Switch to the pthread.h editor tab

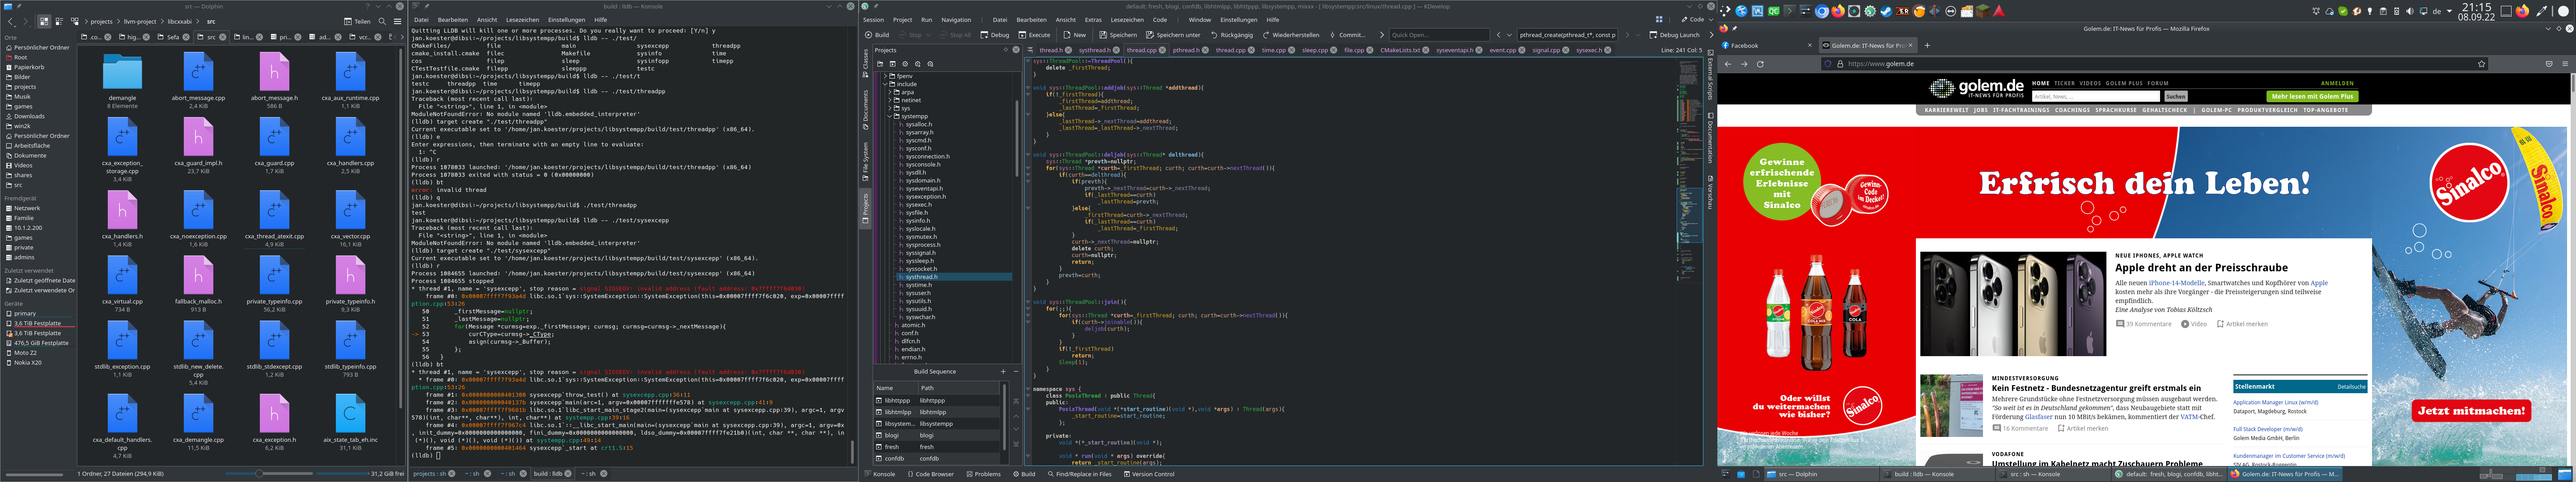point(1186,50)
